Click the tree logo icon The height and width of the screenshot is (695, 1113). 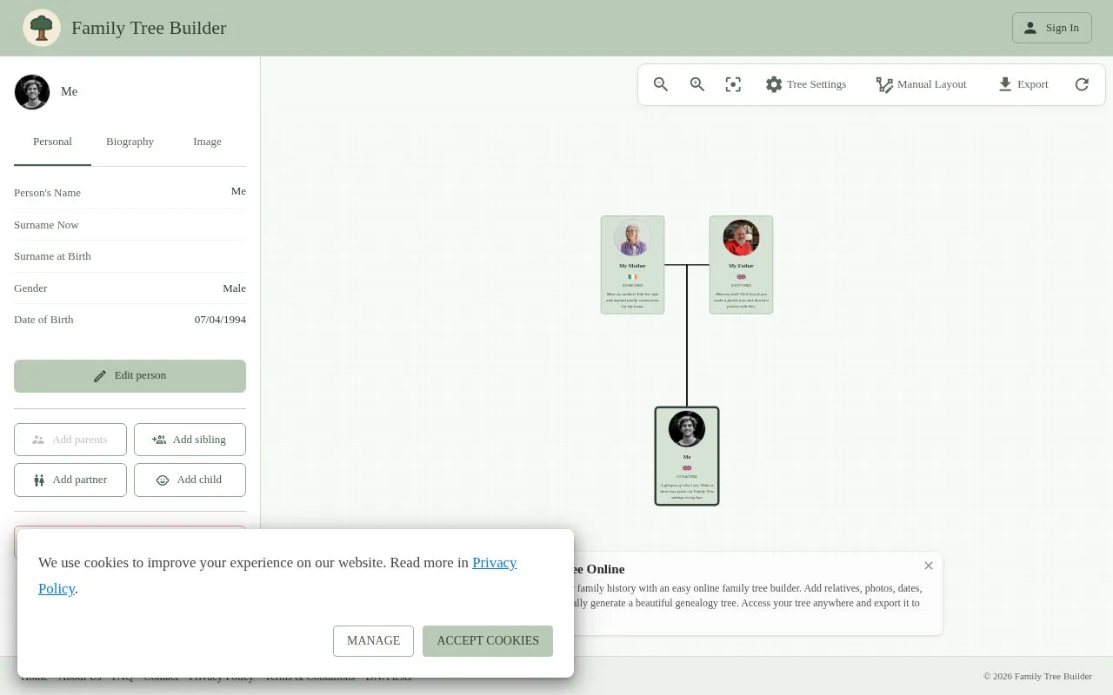tap(42, 28)
